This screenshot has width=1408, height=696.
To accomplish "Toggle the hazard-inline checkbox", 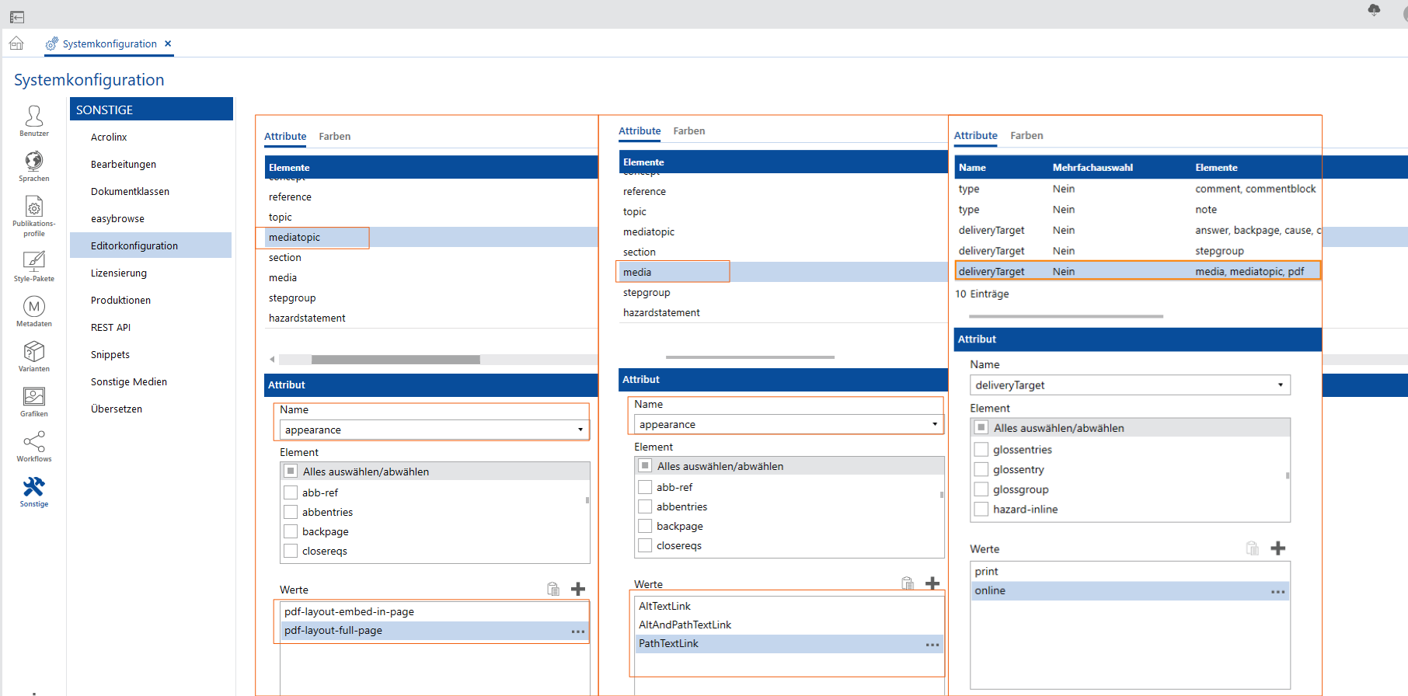I will [x=981, y=510].
